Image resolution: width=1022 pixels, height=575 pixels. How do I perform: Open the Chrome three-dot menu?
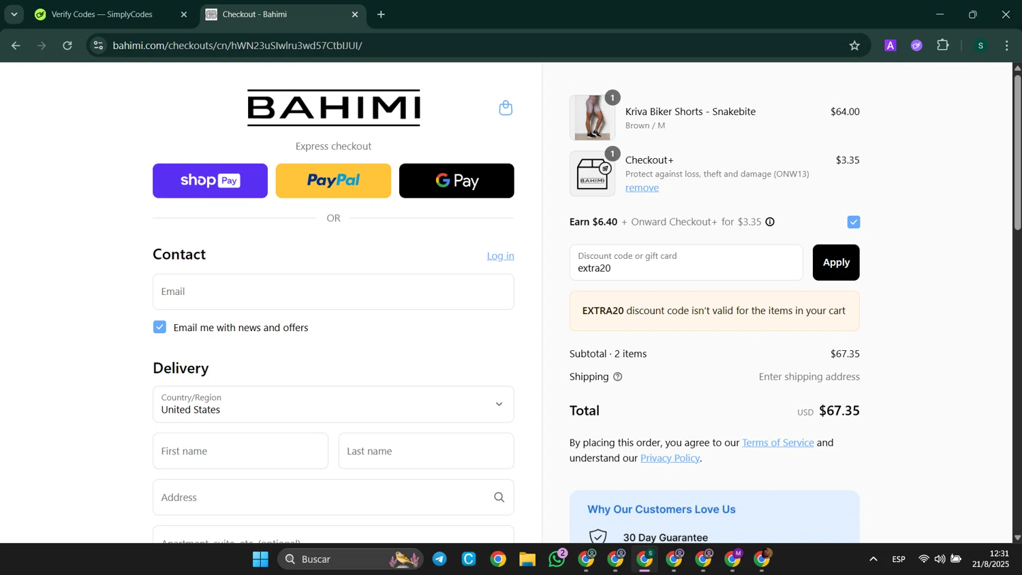[x=1007, y=46]
